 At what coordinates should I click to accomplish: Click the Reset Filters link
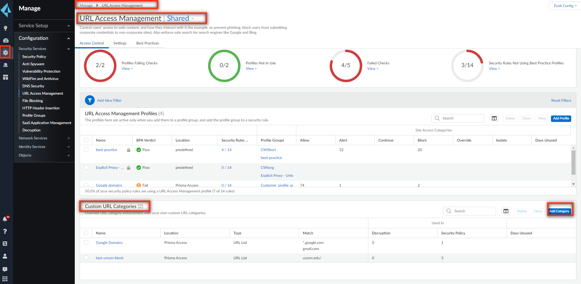(561, 100)
